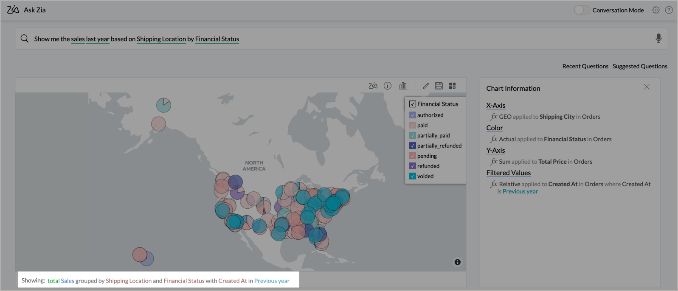Click the Previous year filter link
Screen dimensions: 678x291
tap(520, 191)
